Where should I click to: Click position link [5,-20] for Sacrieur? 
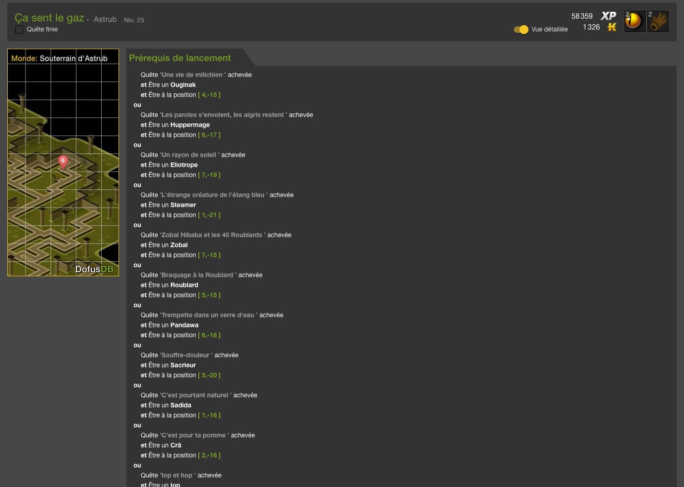pos(209,375)
